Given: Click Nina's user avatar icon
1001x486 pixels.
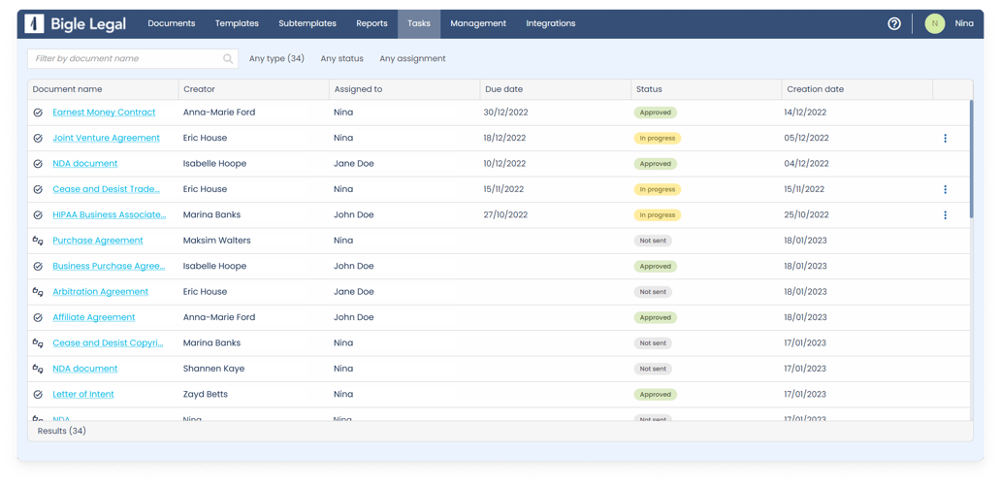Looking at the screenshot, I should click(934, 23).
